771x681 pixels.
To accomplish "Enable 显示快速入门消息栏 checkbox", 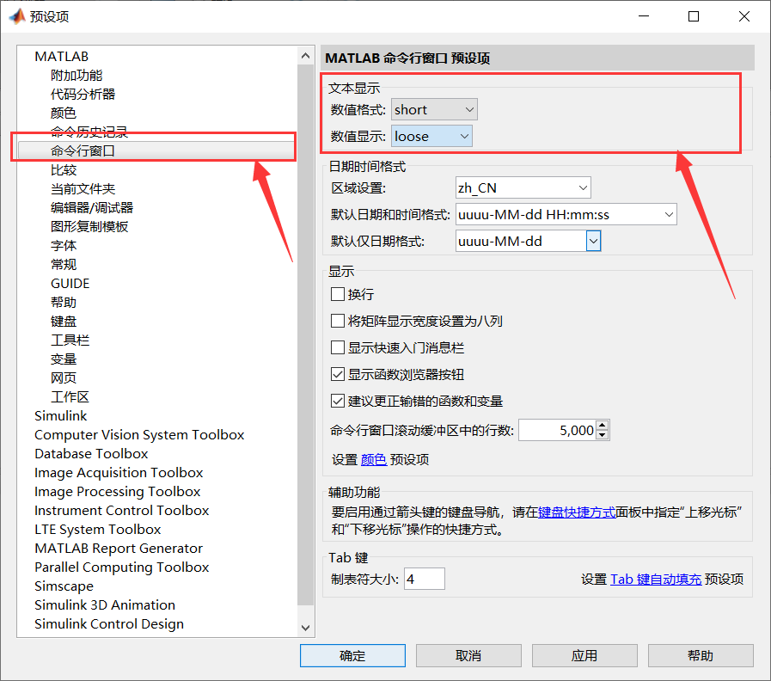I will [337, 347].
